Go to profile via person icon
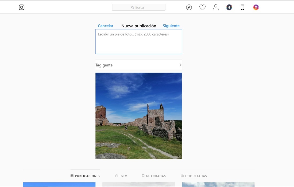 tap(216, 7)
